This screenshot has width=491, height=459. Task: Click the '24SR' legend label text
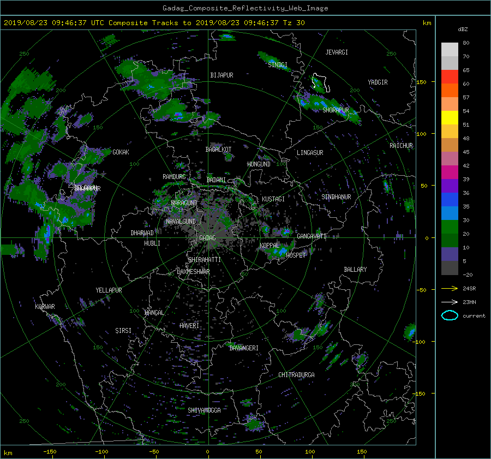click(469, 288)
